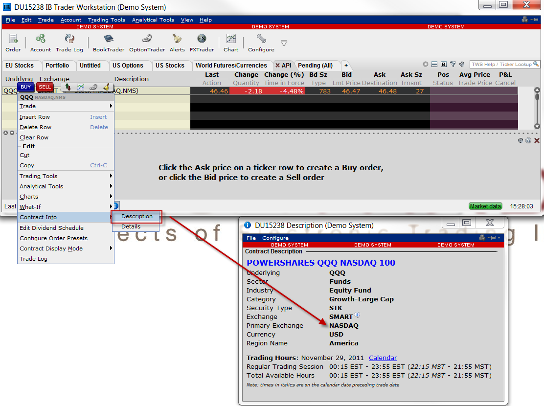This screenshot has width=544, height=406.
Task: Click the filter funnel icon
Action: (x=453, y=64)
